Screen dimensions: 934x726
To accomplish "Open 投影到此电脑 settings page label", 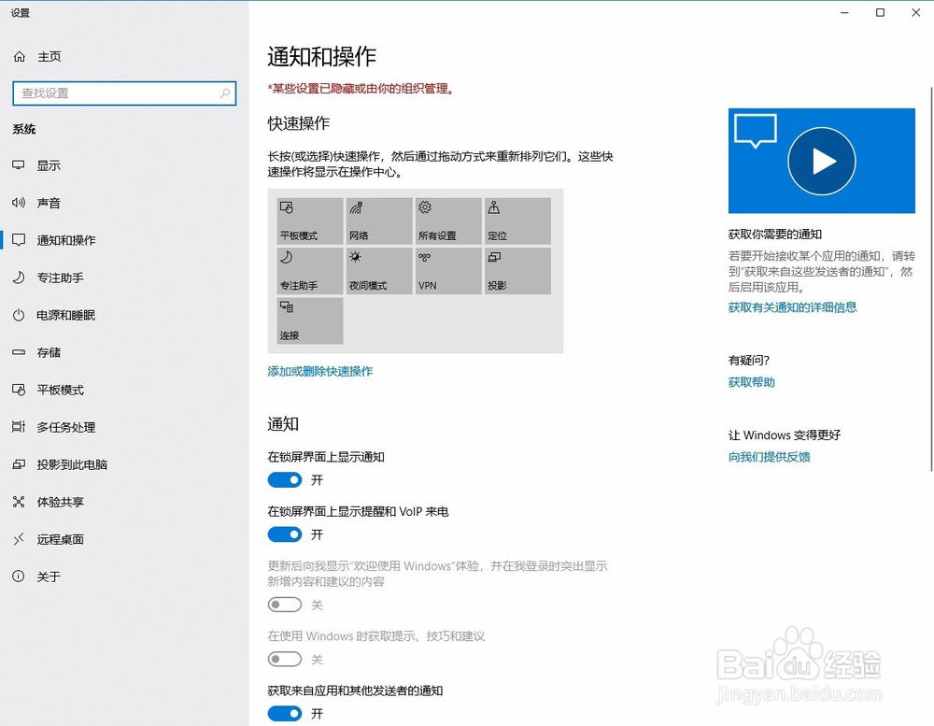I will (x=72, y=465).
